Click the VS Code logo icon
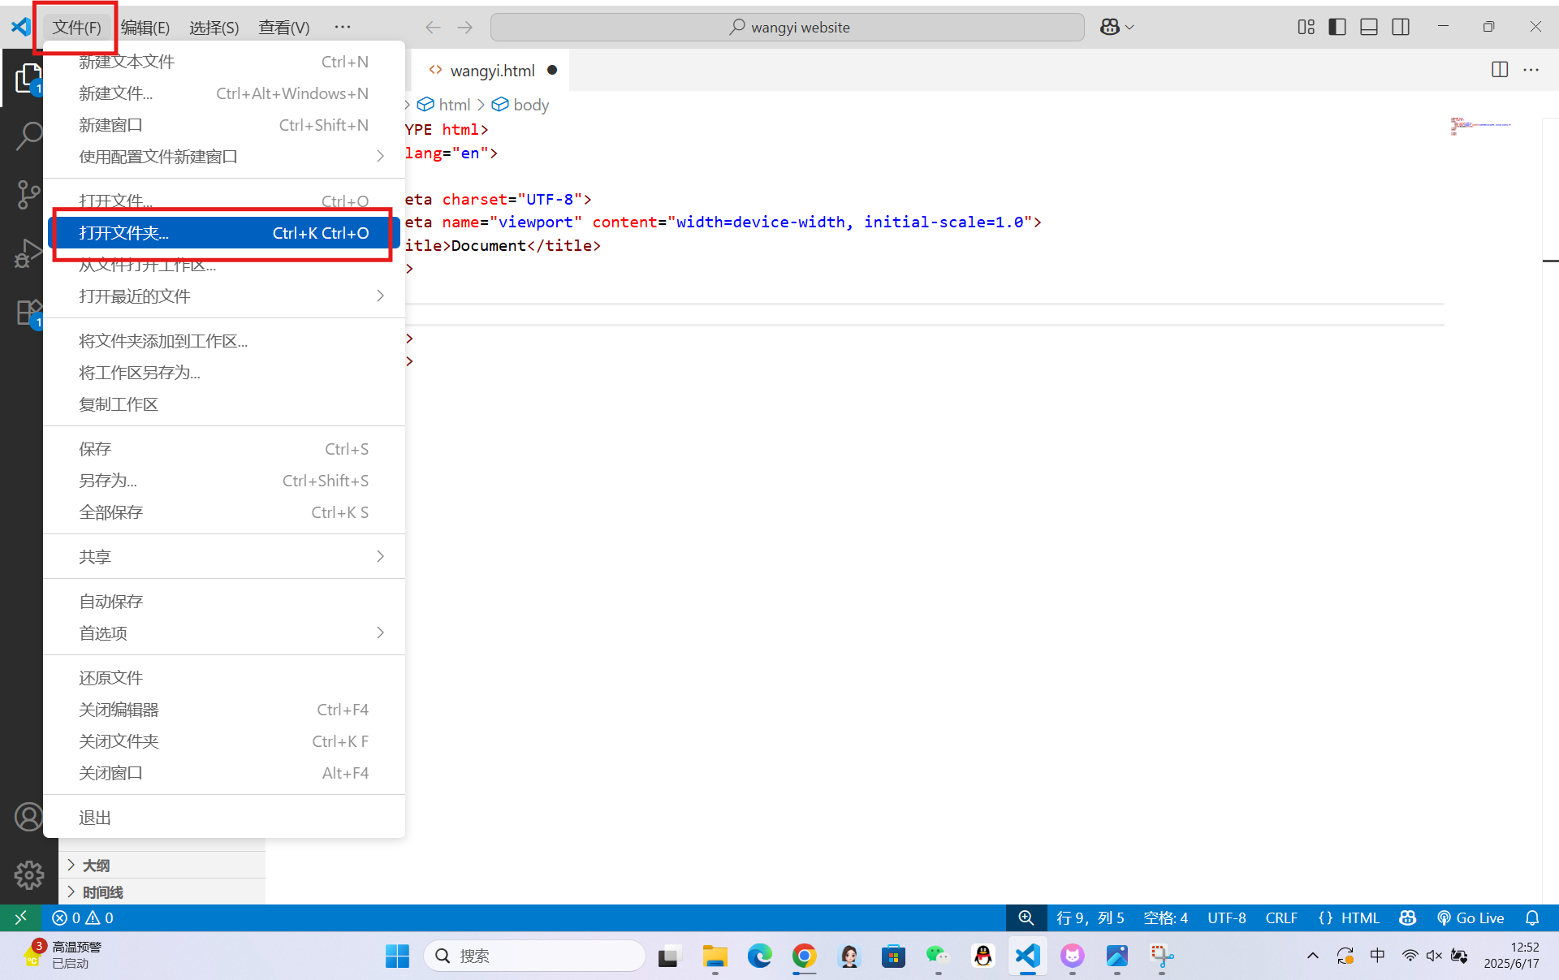 20,27
